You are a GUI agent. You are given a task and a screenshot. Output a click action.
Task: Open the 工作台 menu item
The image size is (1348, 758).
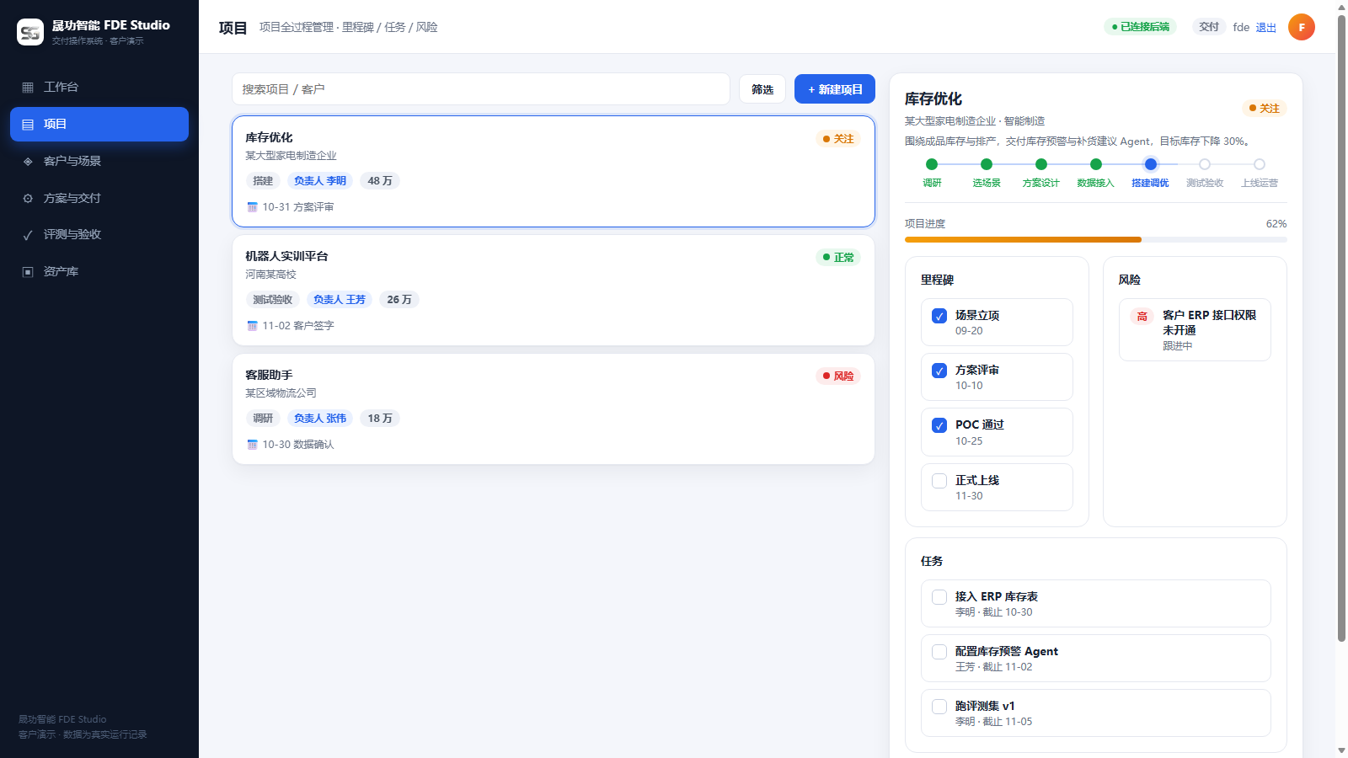pyautogui.click(x=99, y=88)
